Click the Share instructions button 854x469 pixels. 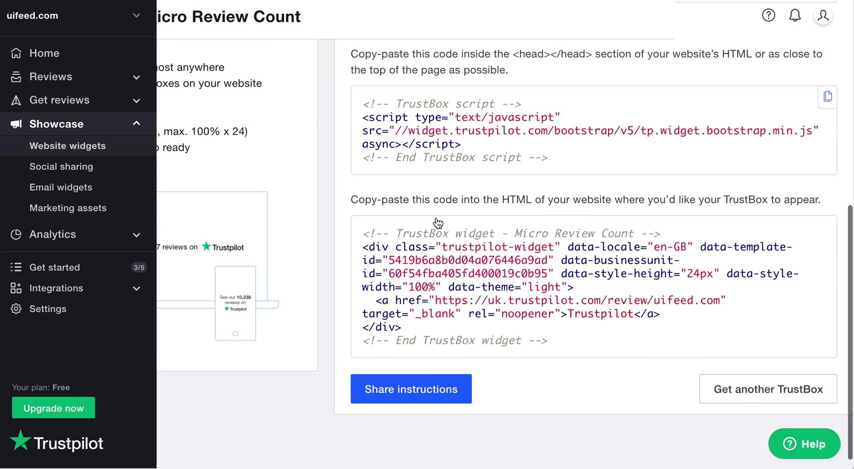(x=411, y=389)
